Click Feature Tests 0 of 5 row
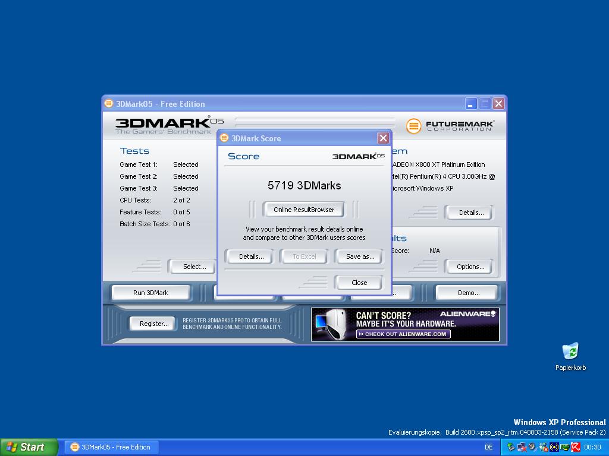The image size is (609, 456). tap(155, 212)
